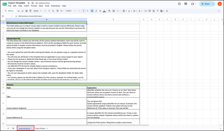Open the vertical align dropdown
Image resolution: width=224 pixels, height=131 pixels.
pyautogui.click(x=130, y=11)
